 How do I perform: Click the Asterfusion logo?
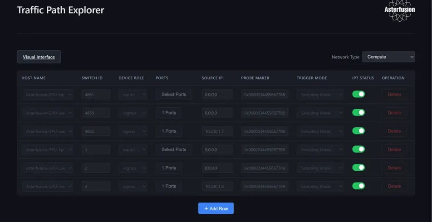(399, 11)
